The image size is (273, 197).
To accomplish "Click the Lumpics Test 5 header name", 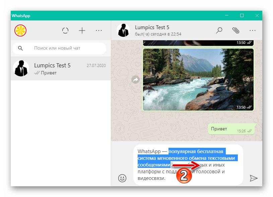I will (x=152, y=27).
